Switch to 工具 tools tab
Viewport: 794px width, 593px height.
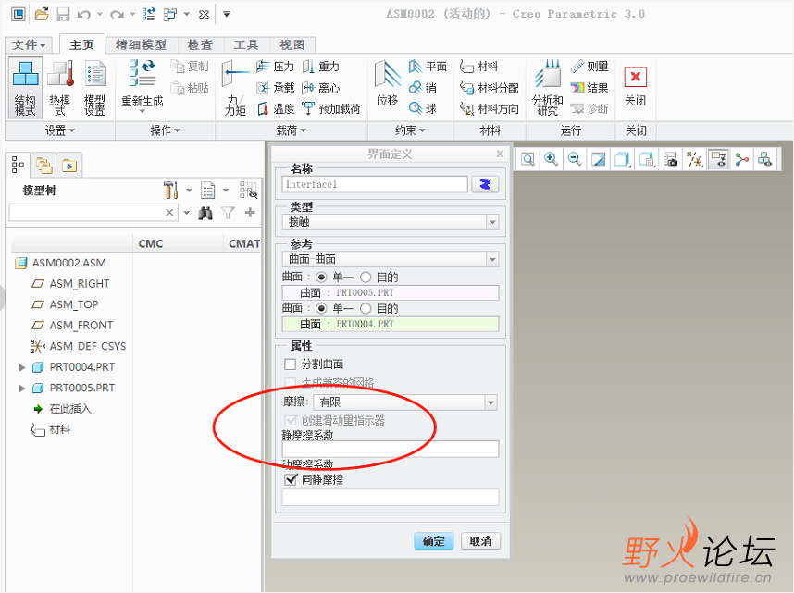tap(246, 45)
